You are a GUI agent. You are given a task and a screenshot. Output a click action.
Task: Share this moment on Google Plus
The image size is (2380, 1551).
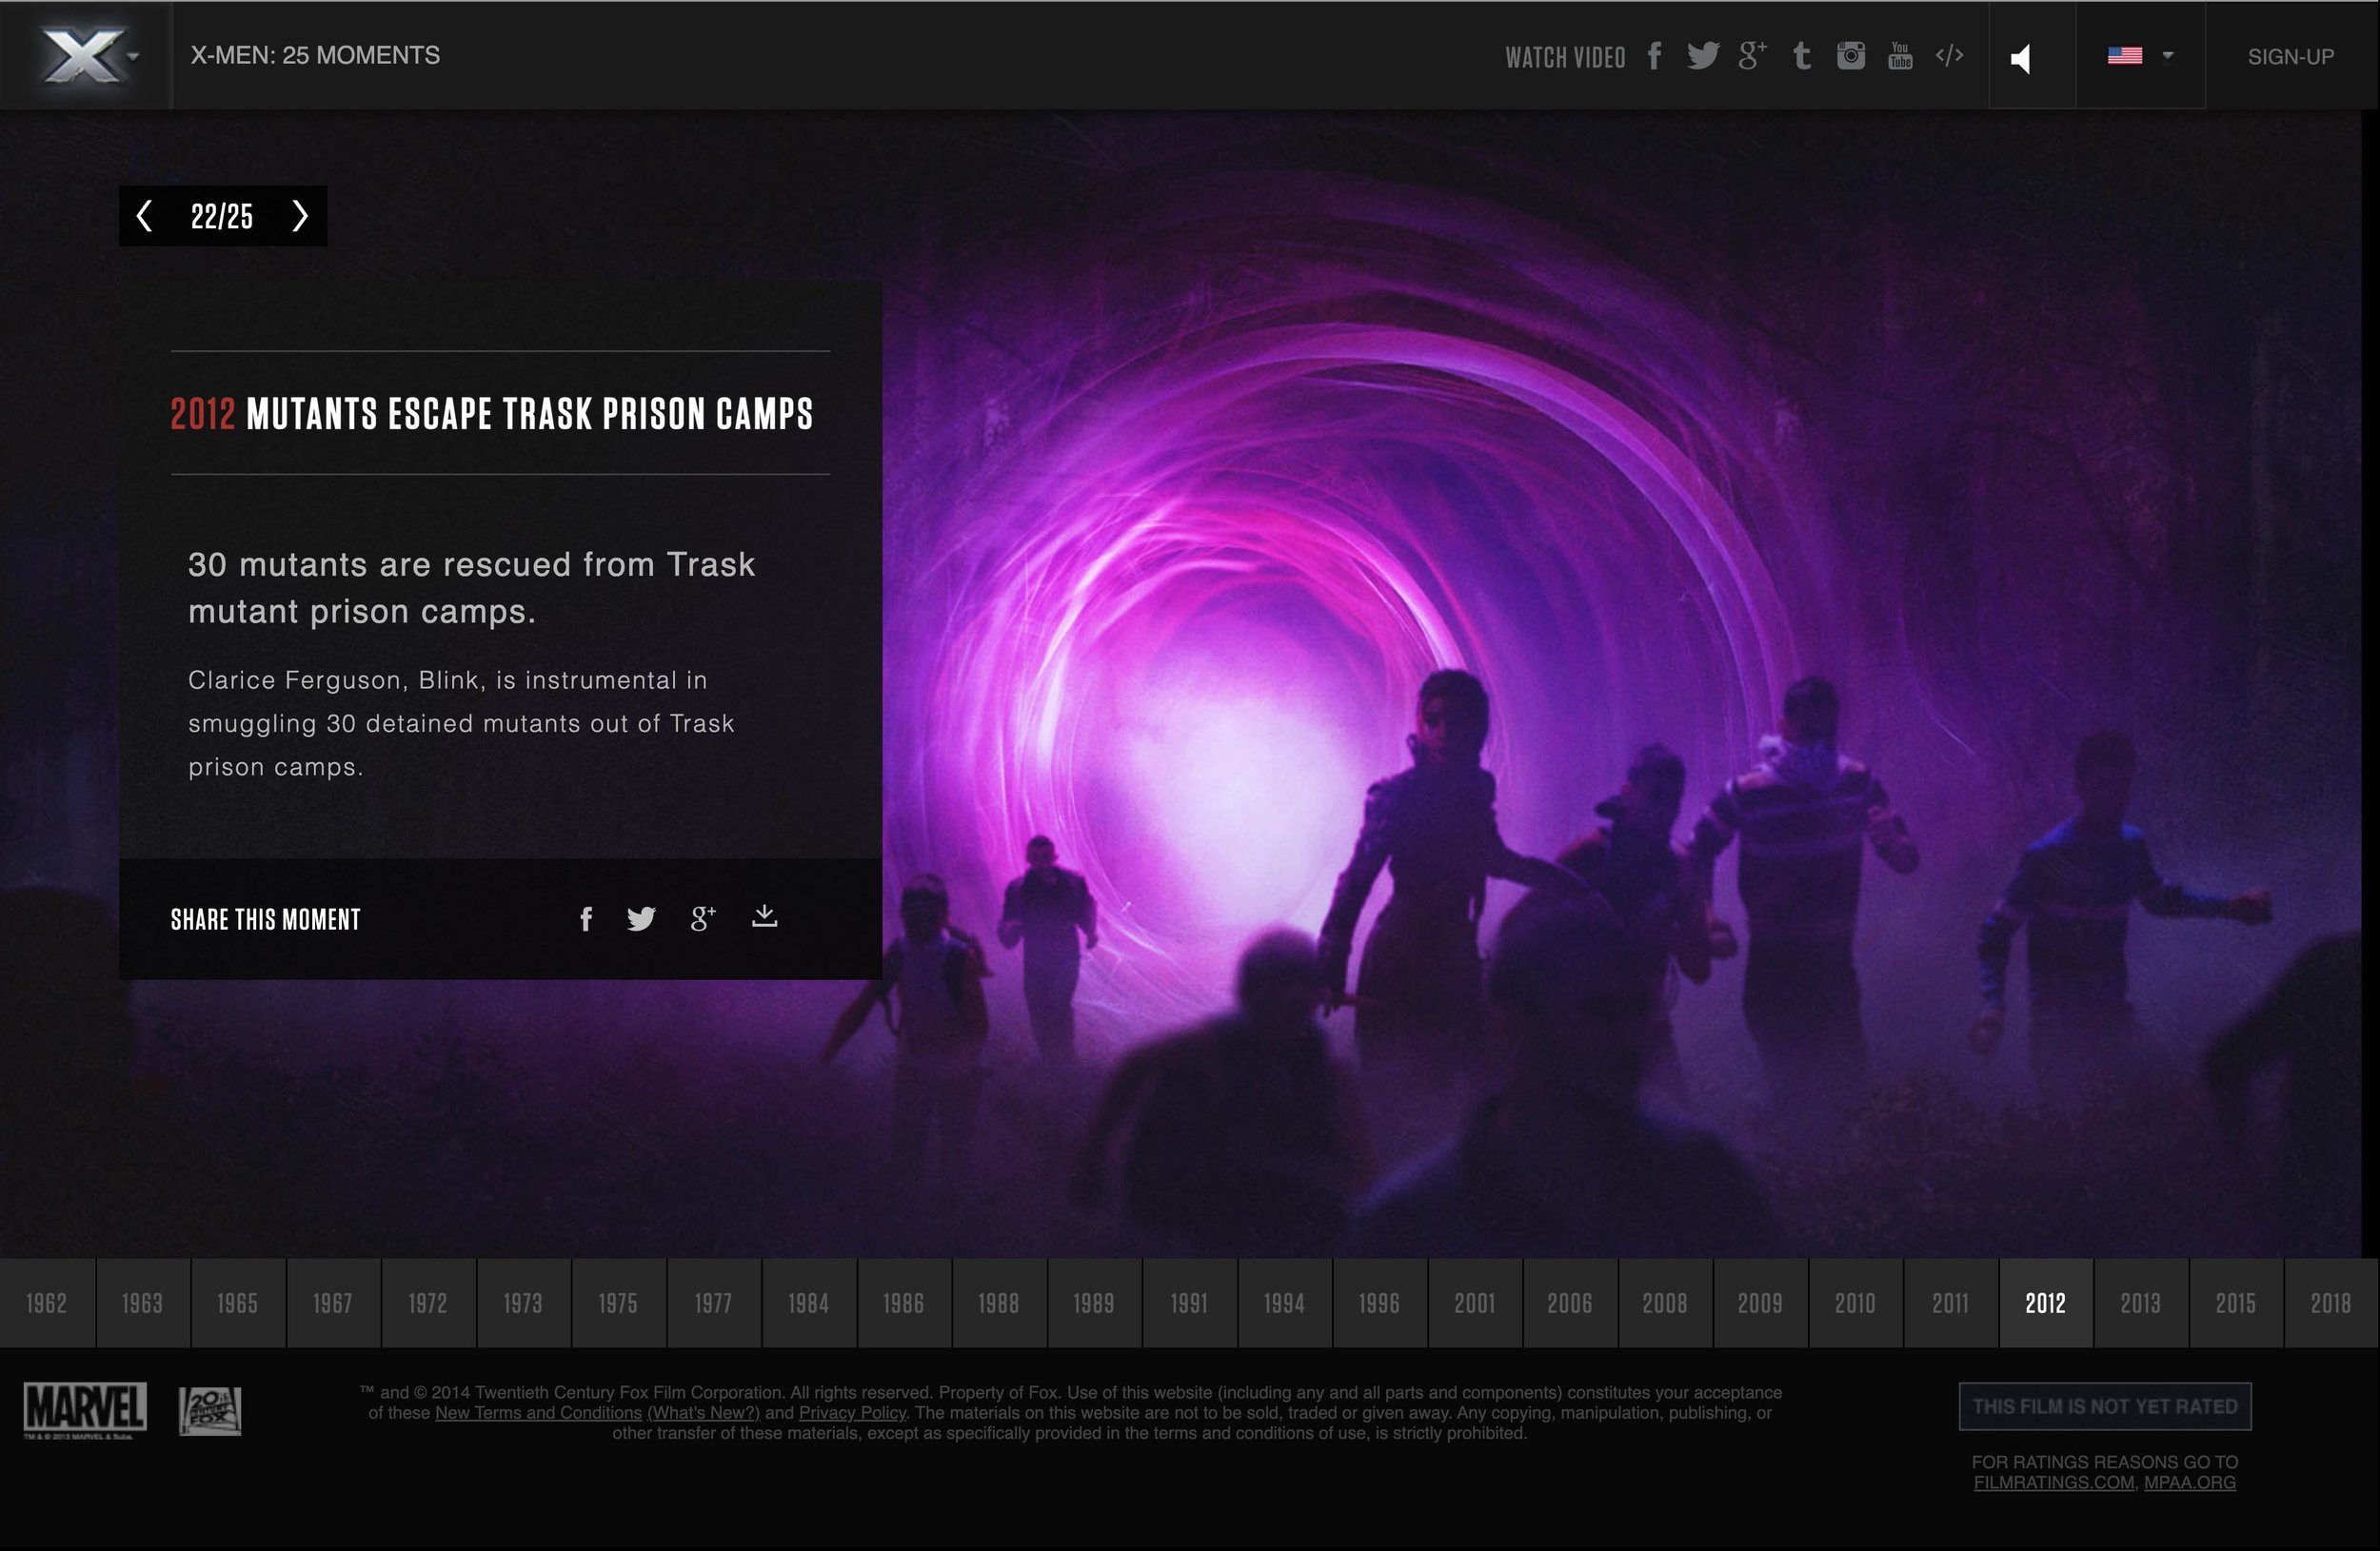(703, 918)
